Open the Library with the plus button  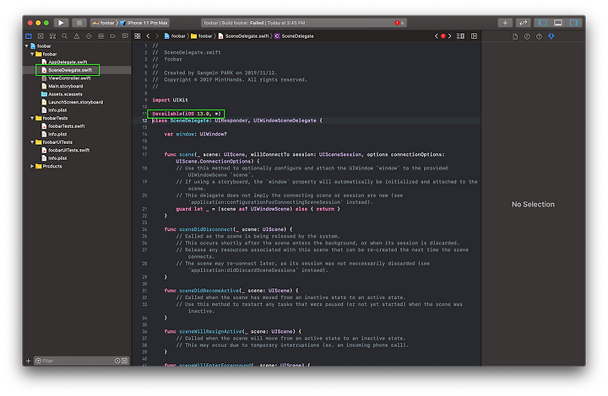click(505, 23)
